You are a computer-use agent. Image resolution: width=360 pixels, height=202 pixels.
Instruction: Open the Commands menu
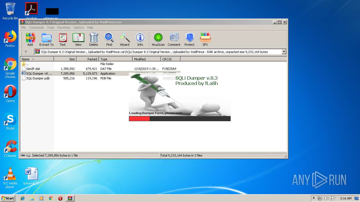coord(36,27)
